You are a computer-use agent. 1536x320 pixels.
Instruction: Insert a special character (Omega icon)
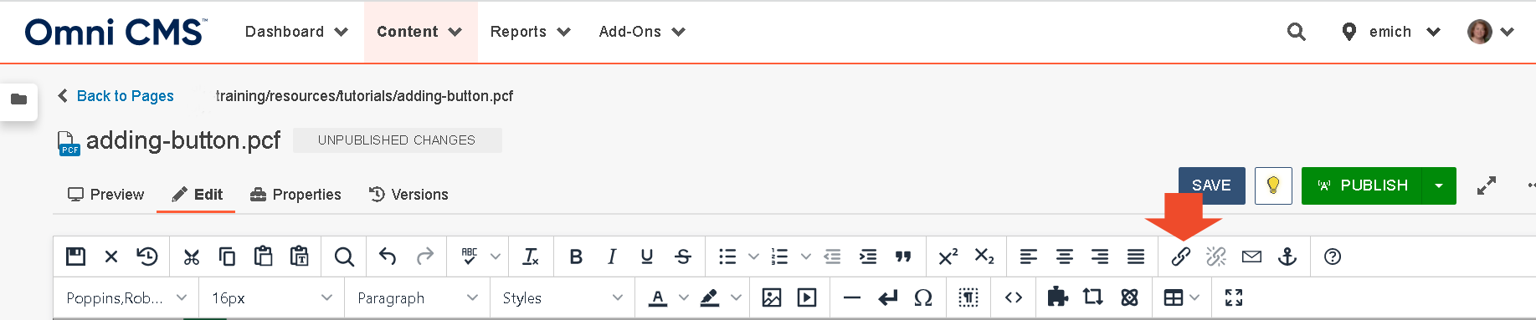click(923, 297)
